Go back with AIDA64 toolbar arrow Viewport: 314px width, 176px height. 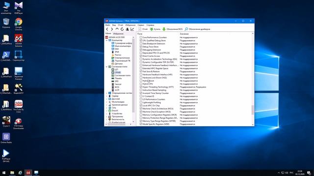click(107, 29)
